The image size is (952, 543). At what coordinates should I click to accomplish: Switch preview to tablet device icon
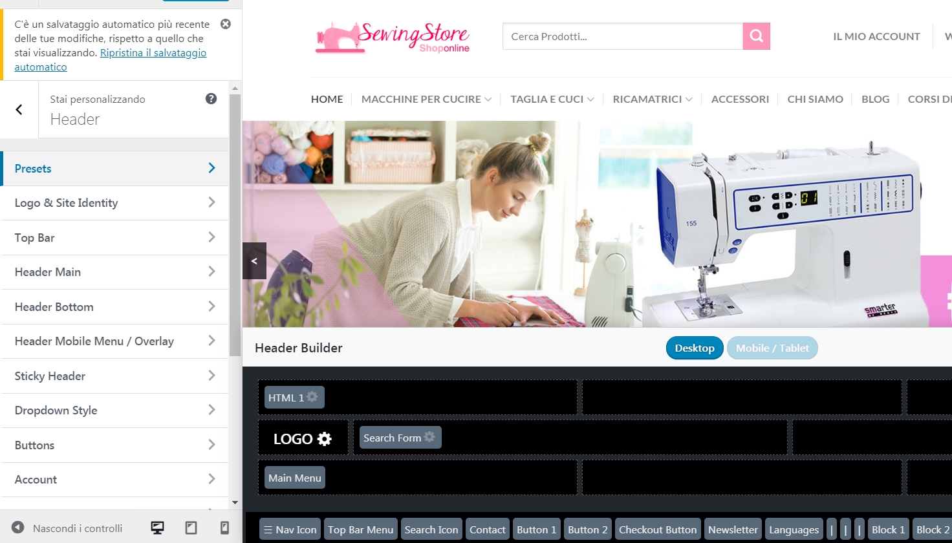click(191, 528)
